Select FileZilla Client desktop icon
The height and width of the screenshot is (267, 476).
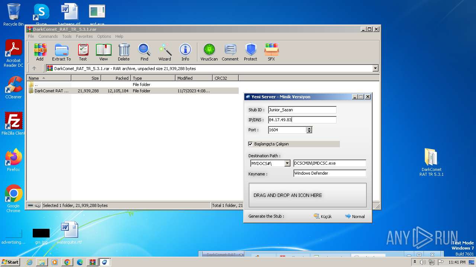coord(13,124)
